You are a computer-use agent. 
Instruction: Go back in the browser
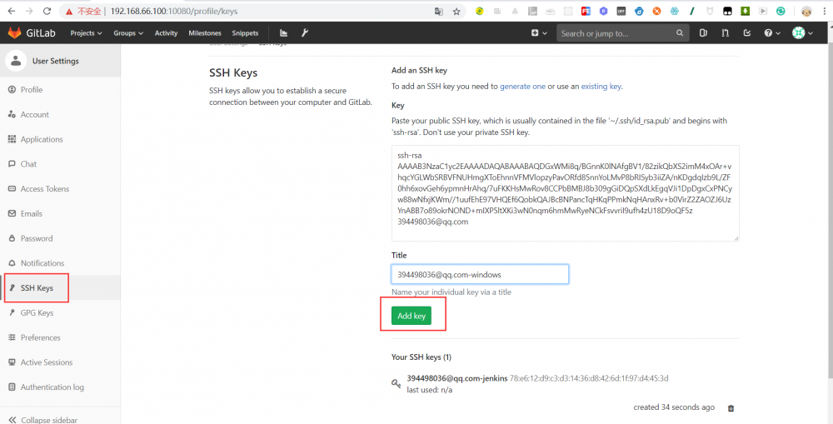(x=12, y=11)
